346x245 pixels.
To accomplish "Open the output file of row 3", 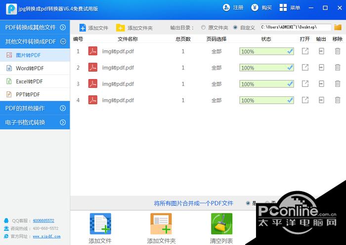I will (x=305, y=84).
